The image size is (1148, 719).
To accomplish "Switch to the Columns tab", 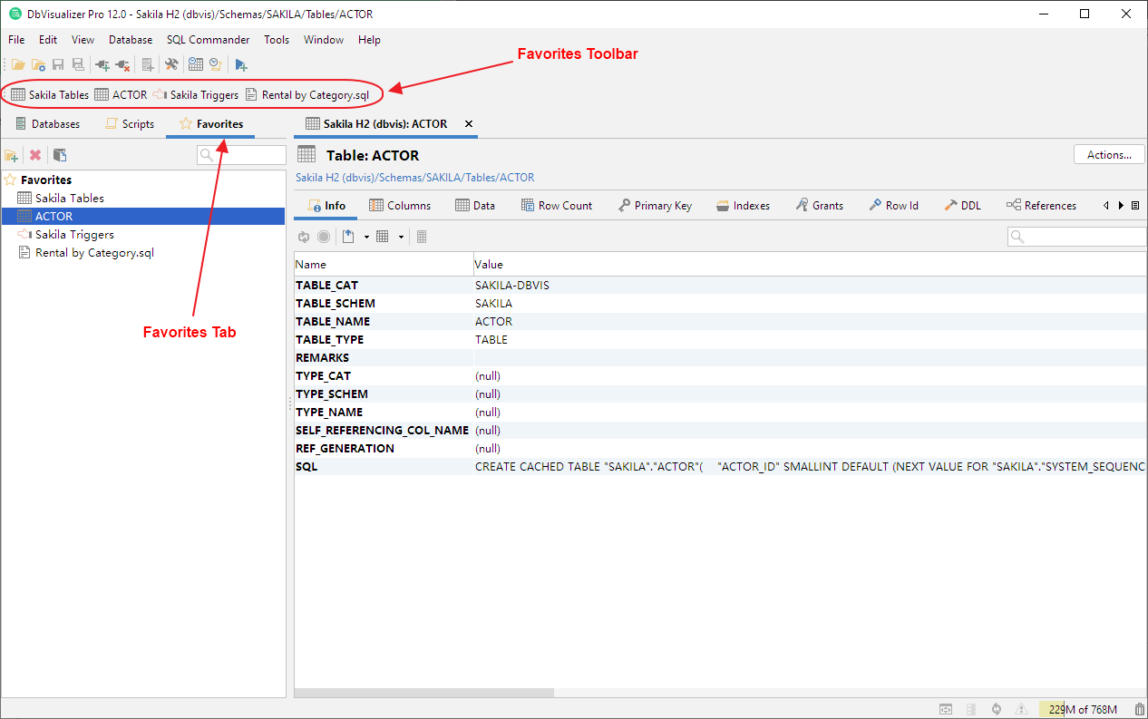I will click(x=400, y=206).
